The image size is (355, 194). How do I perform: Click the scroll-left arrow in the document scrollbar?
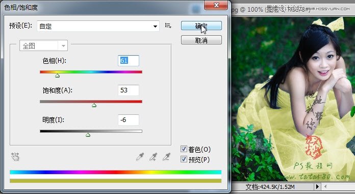point(325,186)
